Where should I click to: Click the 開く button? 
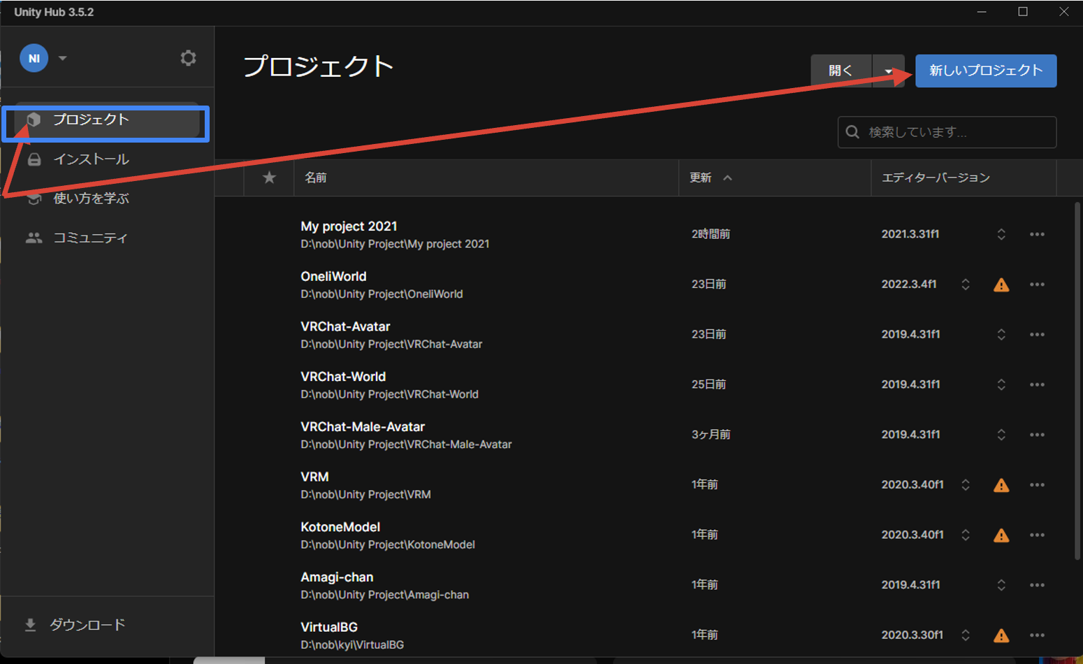(x=841, y=71)
